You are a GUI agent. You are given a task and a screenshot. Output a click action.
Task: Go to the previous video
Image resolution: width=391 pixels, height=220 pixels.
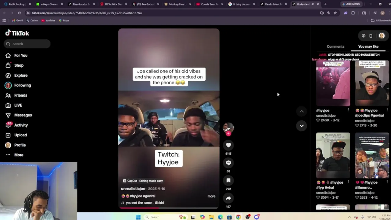click(x=301, y=112)
